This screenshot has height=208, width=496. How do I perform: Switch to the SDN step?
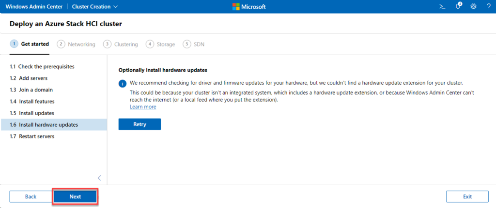pos(194,44)
